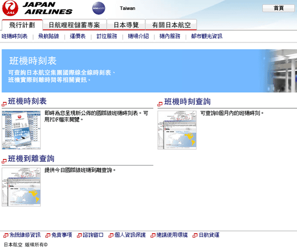The height and width of the screenshot is (248, 297).
Task: Click the icon beside 班機時刻查詢 heading
Action: 160,104
